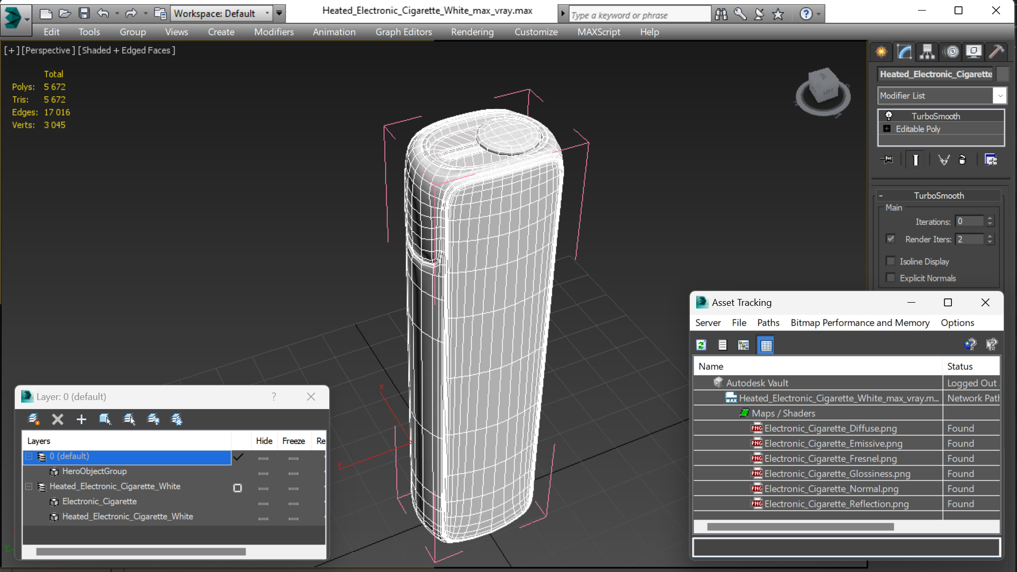Toggle Hide for HeroObjectGroup row
This screenshot has width=1017, height=572.
[264, 473]
